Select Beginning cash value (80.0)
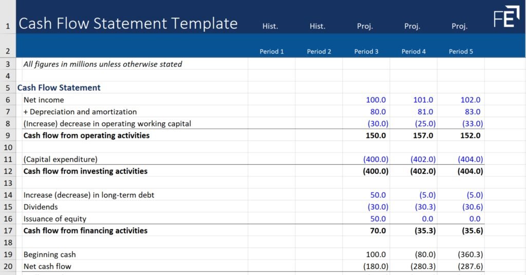The height and width of the screenshot is (275, 526). pos(425,254)
